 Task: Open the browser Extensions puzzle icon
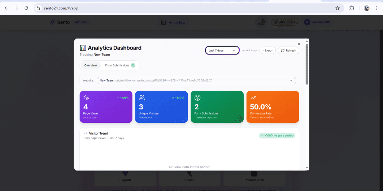[x=352, y=8]
